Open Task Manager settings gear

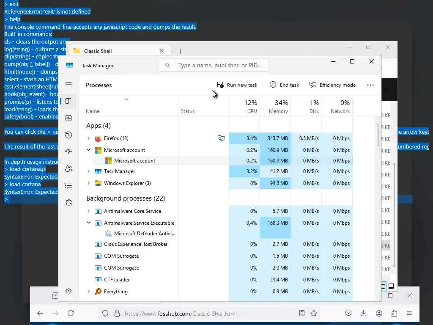click(x=69, y=291)
